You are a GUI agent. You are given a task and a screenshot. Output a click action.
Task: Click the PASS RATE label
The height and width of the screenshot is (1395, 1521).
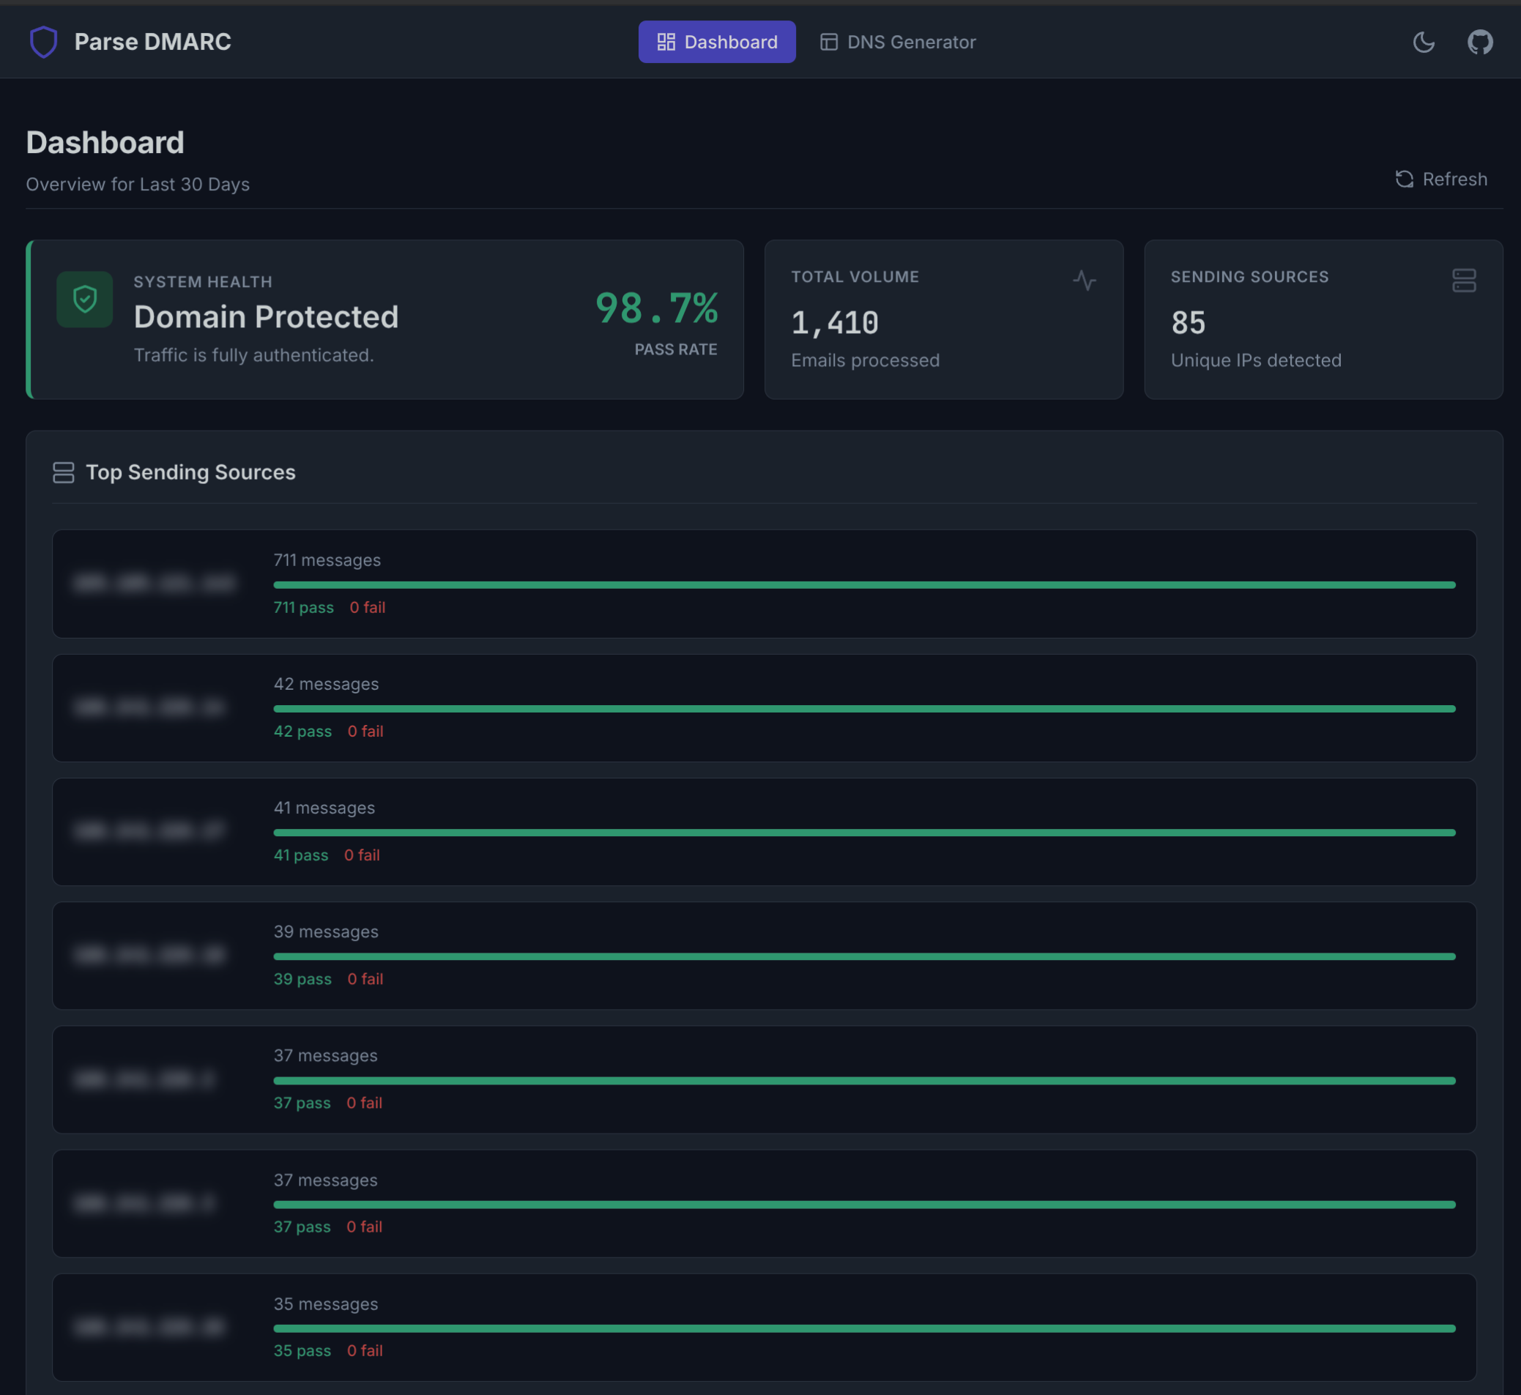676,349
